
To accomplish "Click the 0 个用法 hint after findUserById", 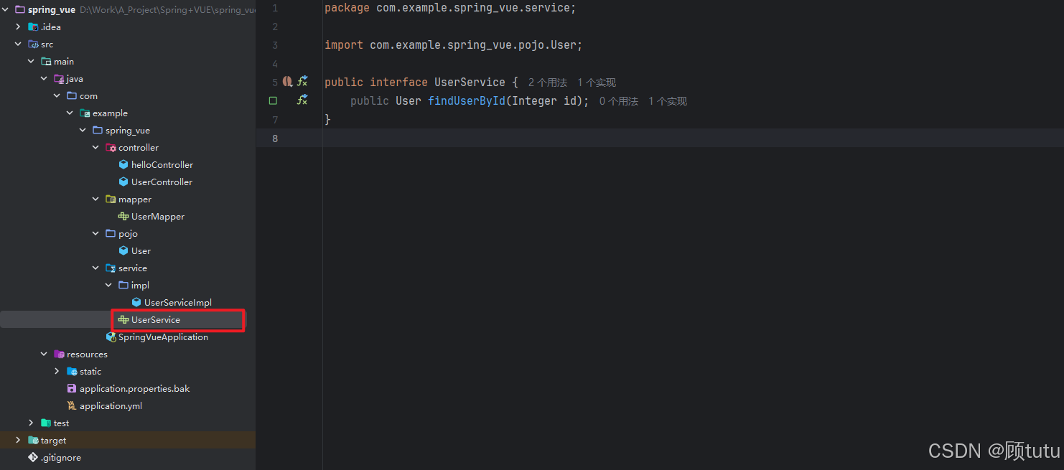I will coord(618,100).
